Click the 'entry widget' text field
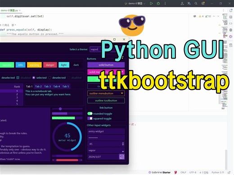234x175 pixels. tap(106, 131)
